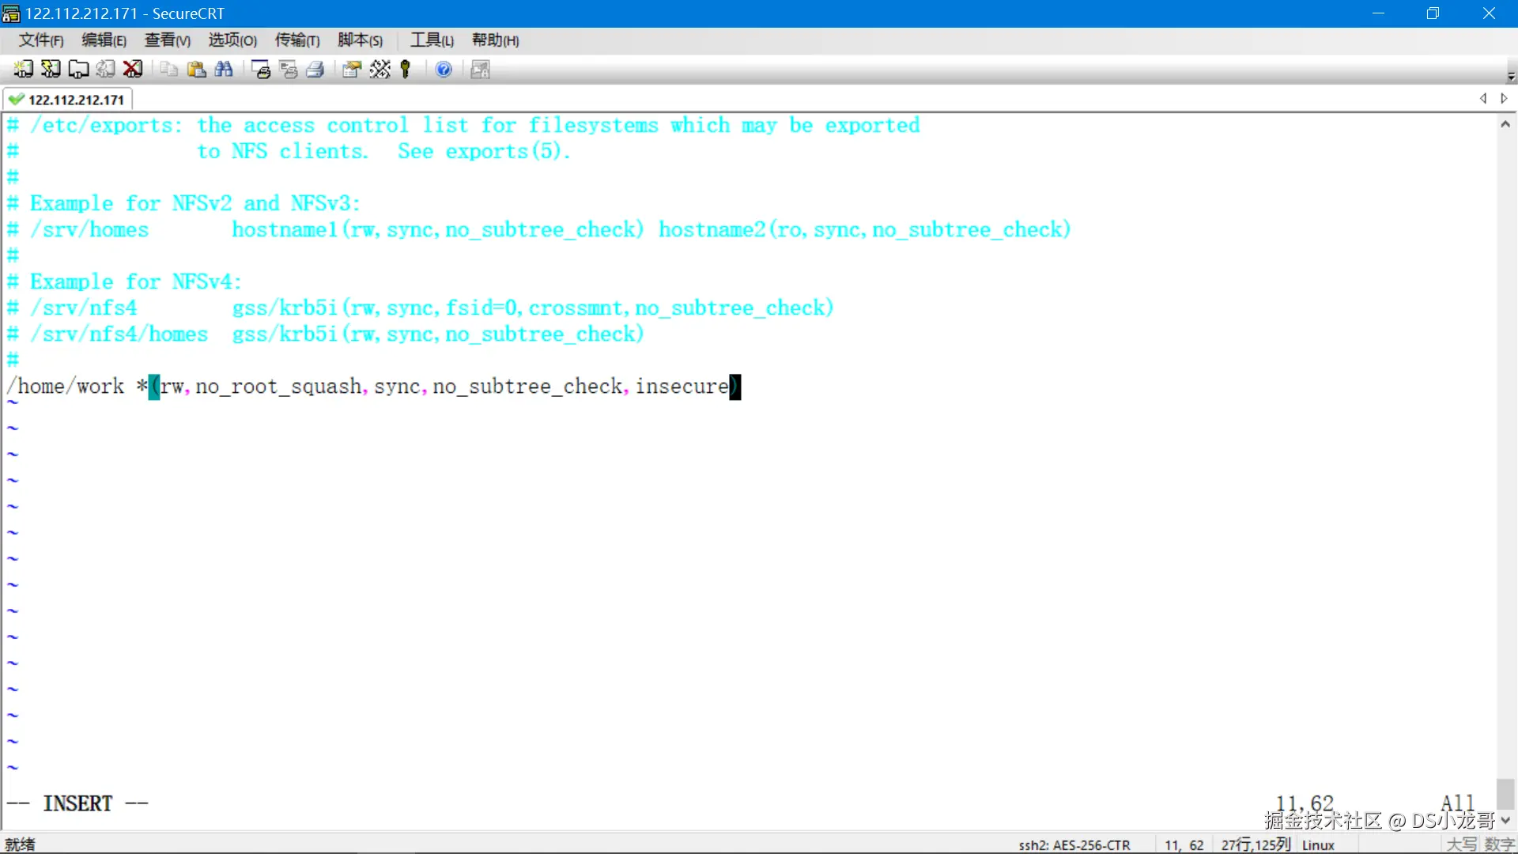The width and height of the screenshot is (1518, 854).
Task: Click the Copy icon
Action: tap(168, 70)
